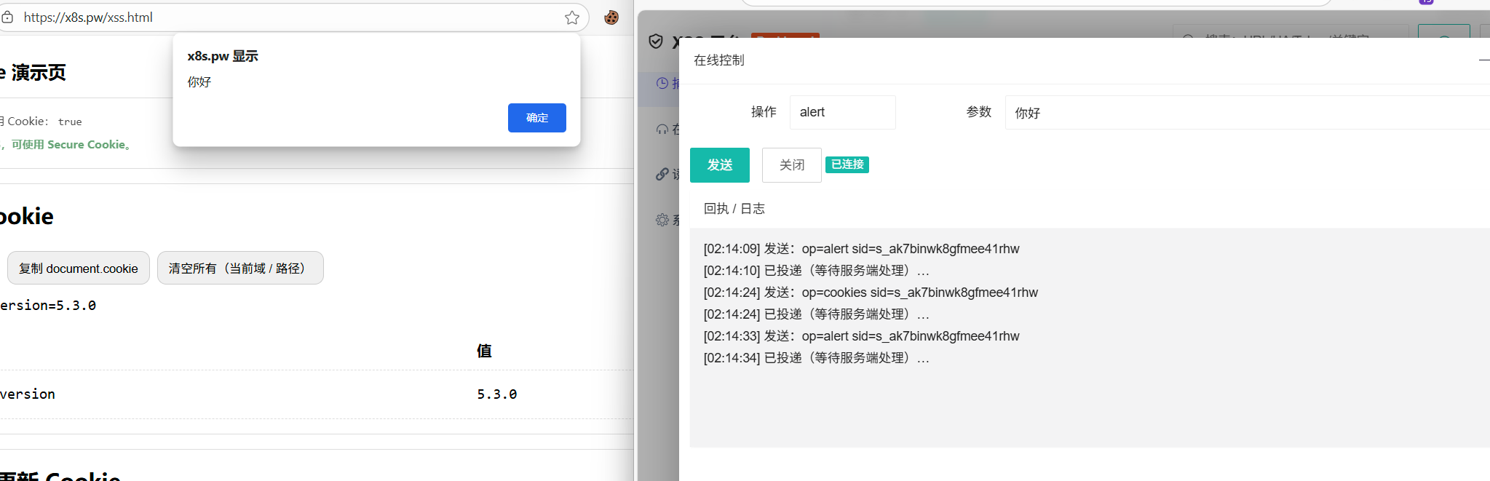Click the 清空所有 cookies button

coord(239,269)
